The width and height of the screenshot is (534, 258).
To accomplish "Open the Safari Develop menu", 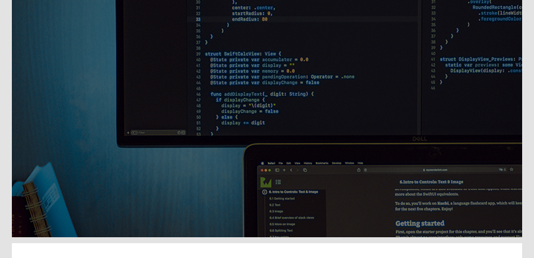I will [336, 163].
